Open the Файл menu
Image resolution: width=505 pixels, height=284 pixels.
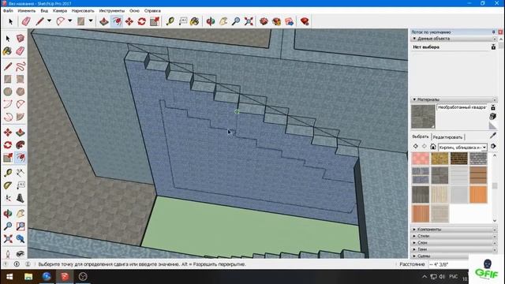[8, 10]
